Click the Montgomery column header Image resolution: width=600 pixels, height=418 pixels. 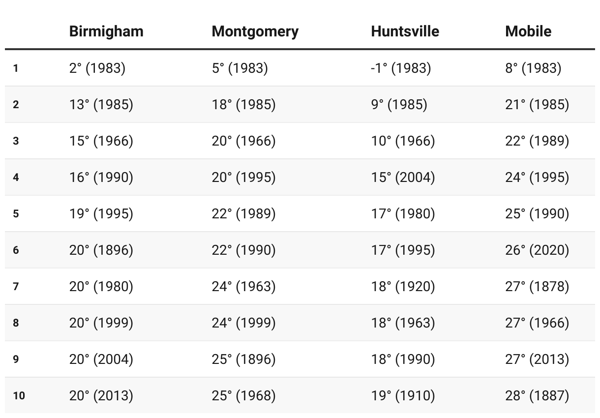click(255, 31)
